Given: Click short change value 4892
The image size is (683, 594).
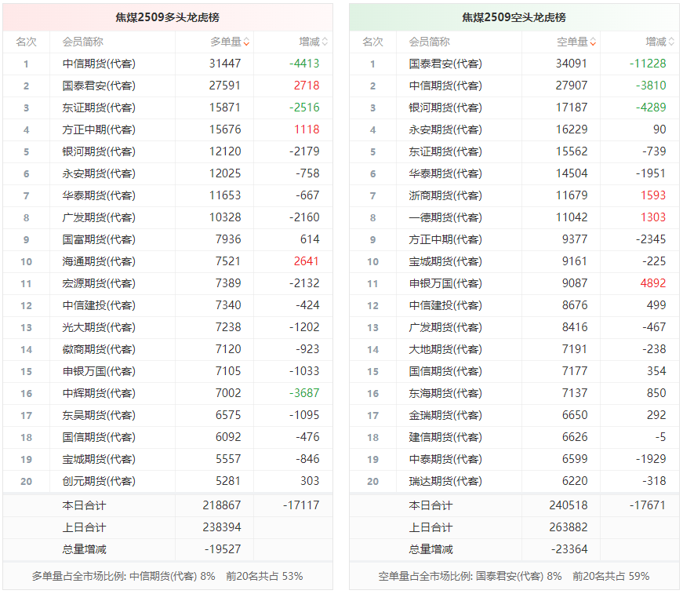Looking at the screenshot, I should tap(653, 283).
